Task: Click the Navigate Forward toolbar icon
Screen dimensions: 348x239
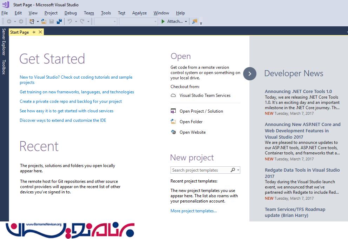Action: [21, 21]
